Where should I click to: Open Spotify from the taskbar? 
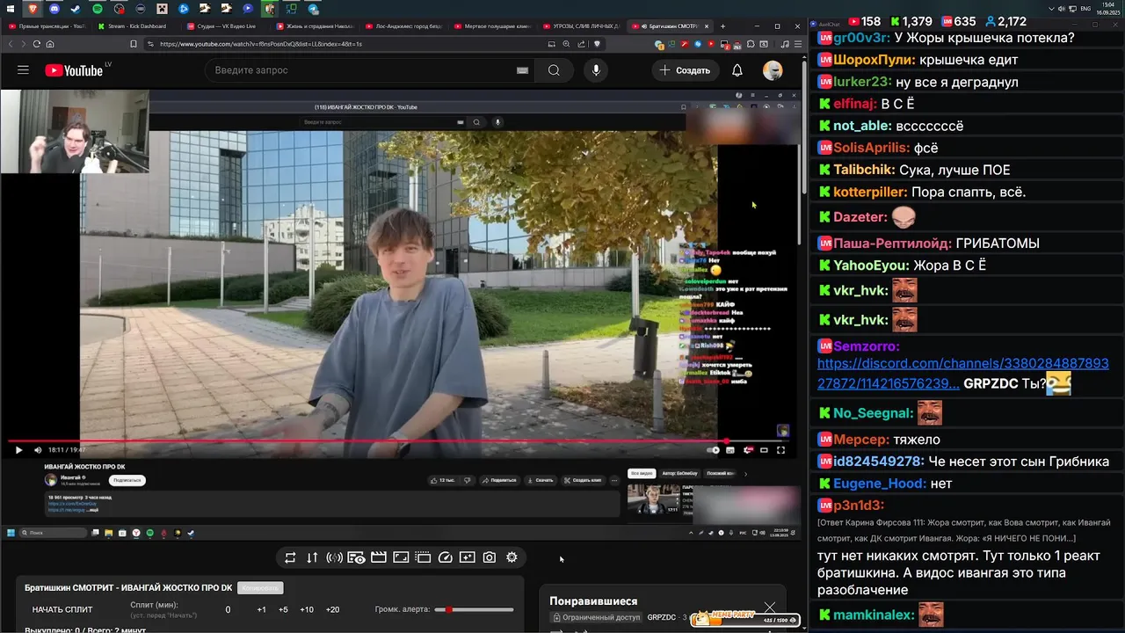tap(98, 9)
